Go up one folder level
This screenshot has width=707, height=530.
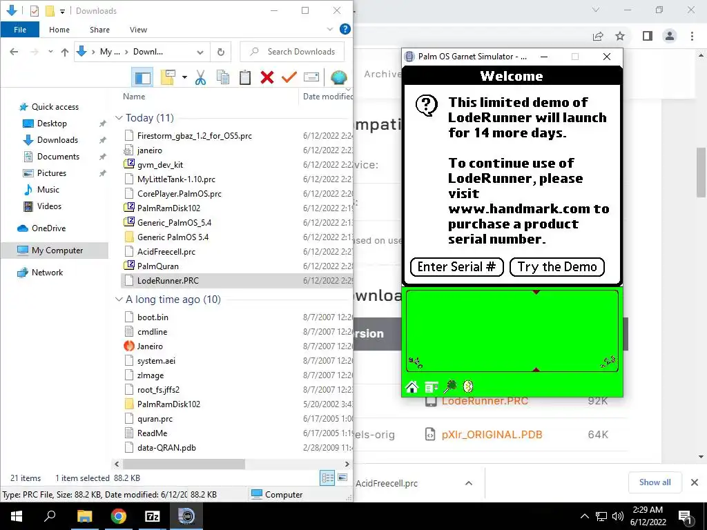(x=65, y=52)
